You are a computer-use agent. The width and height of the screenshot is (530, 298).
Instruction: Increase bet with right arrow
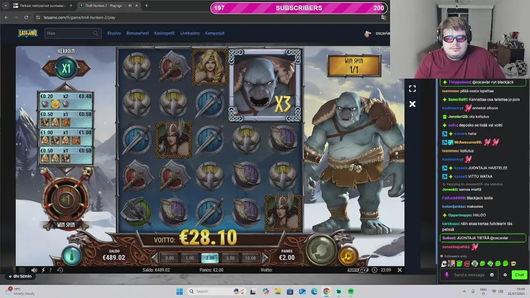click(265, 258)
